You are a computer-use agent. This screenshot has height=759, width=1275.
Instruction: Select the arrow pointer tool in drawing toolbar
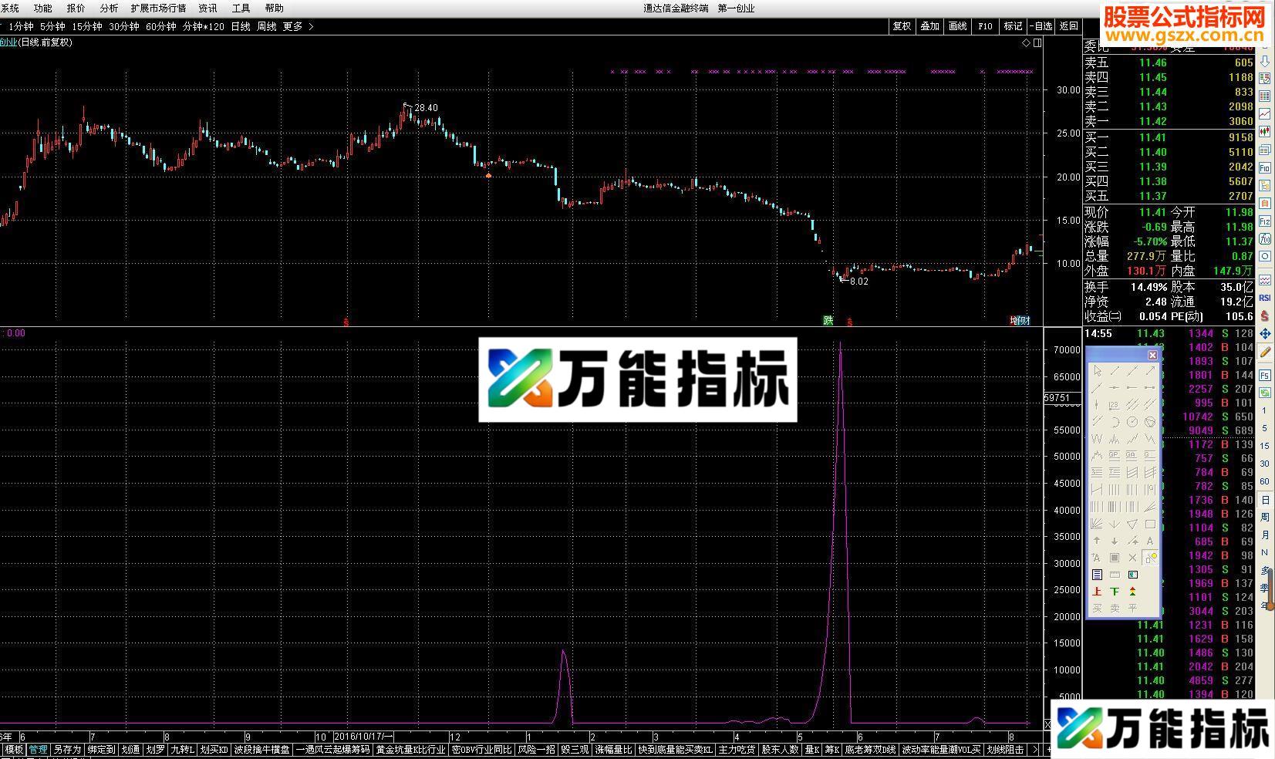[x=1097, y=372]
